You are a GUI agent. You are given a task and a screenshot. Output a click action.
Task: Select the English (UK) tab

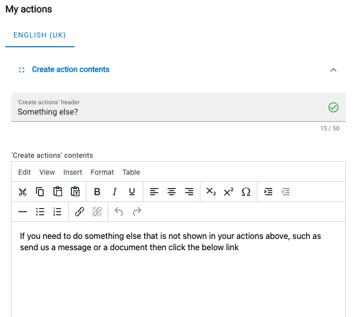pyautogui.click(x=40, y=35)
